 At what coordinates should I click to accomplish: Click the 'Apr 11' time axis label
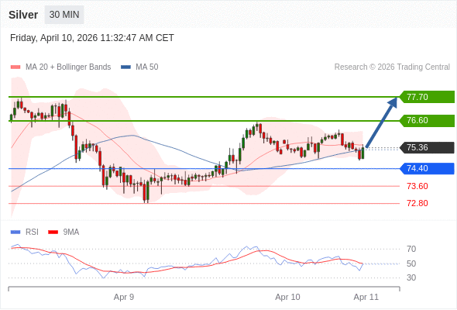pyautogui.click(x=366, y=297)
